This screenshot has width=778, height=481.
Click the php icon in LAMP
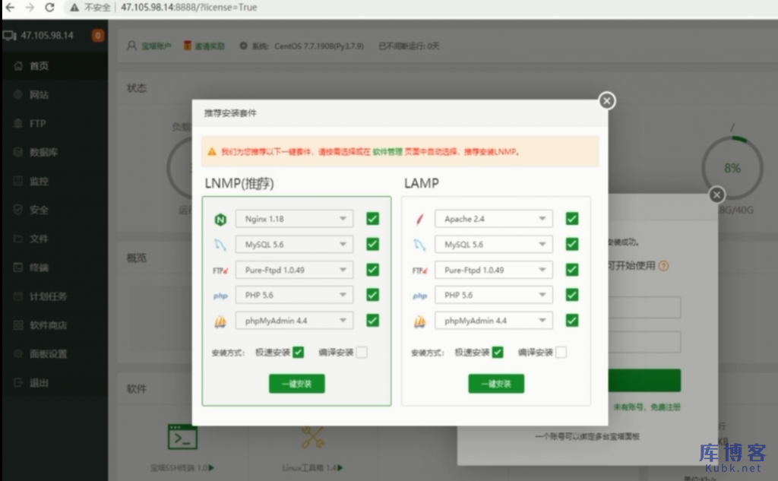419,296
